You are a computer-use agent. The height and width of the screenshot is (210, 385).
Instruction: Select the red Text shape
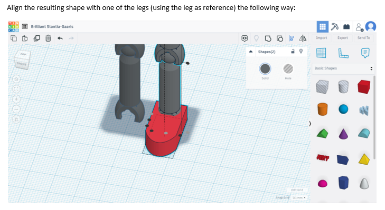click(x=323, y=158)
